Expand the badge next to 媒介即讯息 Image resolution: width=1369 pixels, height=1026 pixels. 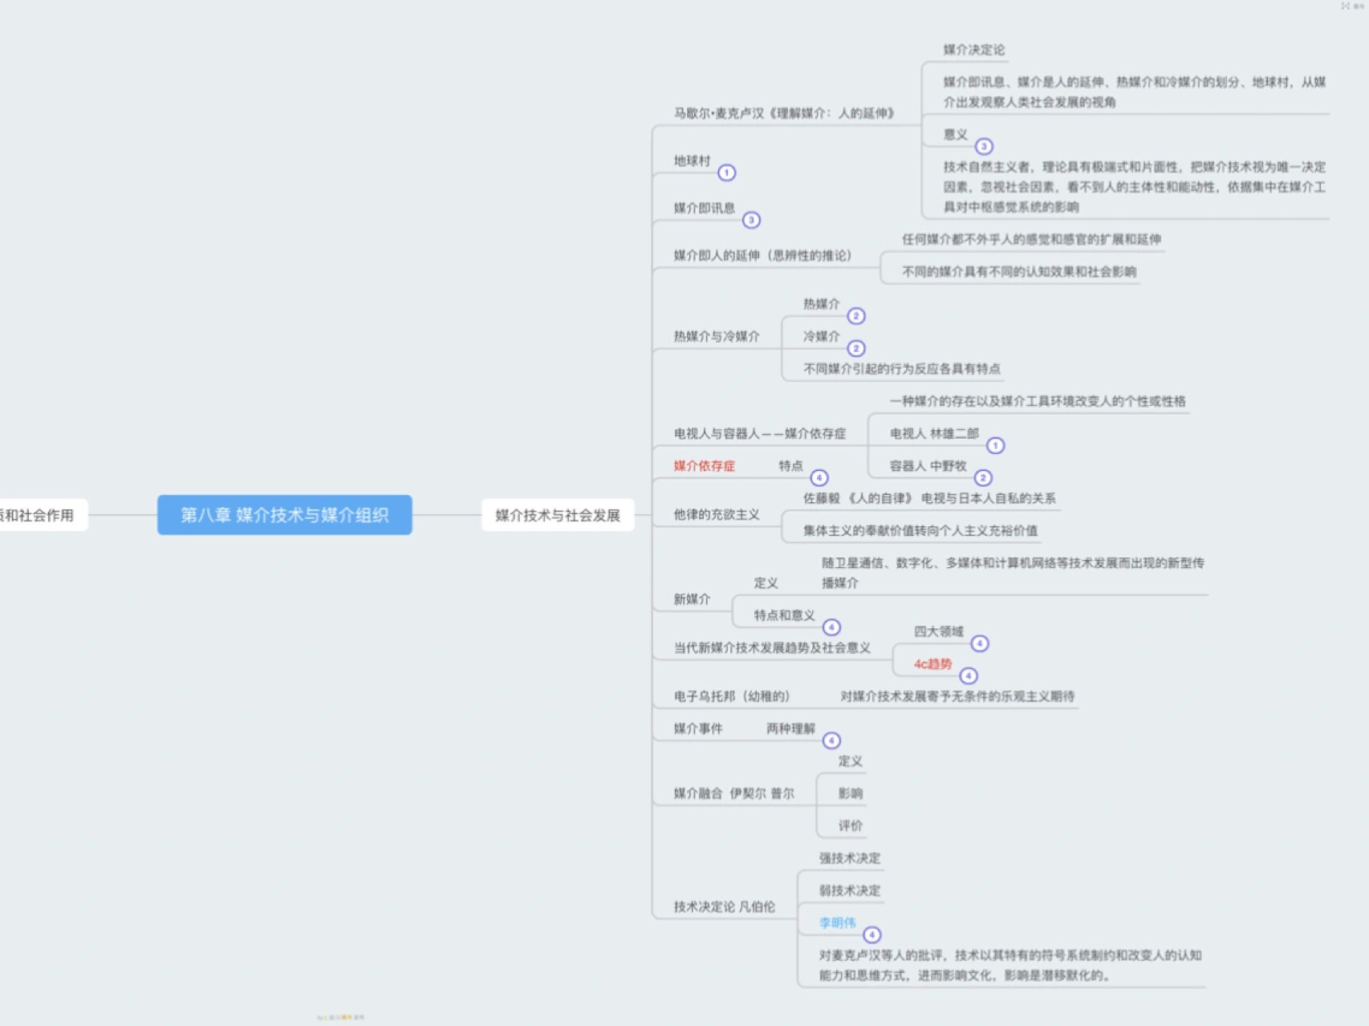751,220
